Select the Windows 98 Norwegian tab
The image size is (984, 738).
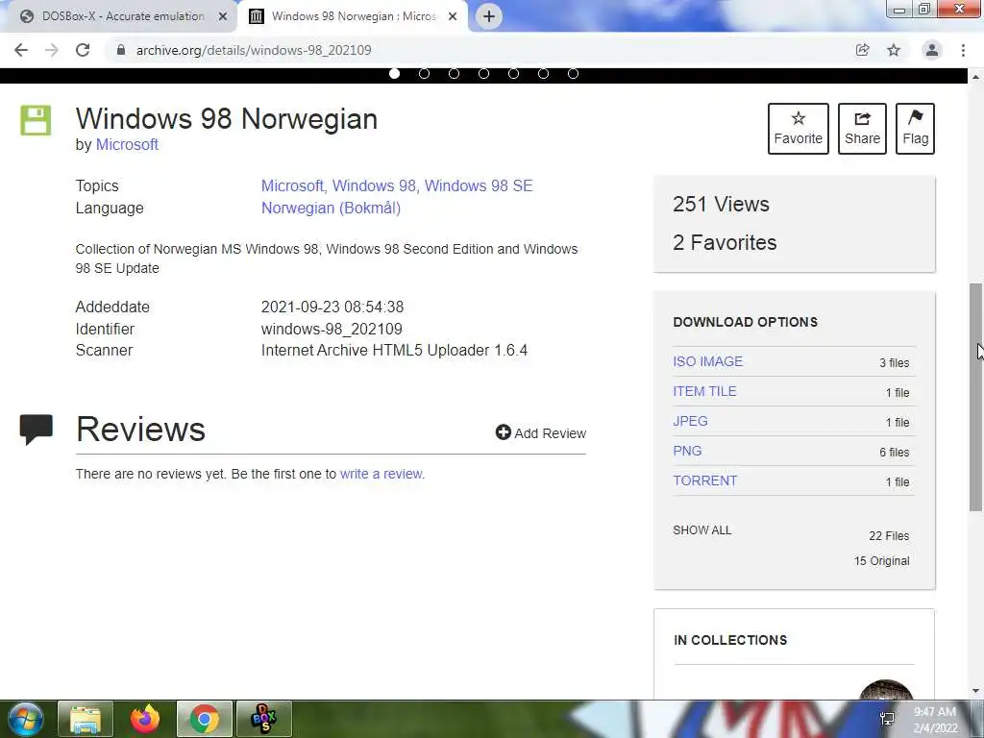[x=352, y=16]
